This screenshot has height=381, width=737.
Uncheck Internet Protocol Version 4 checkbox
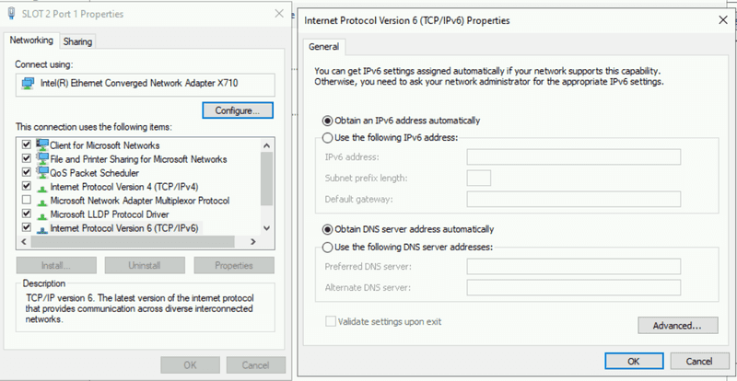25,187
